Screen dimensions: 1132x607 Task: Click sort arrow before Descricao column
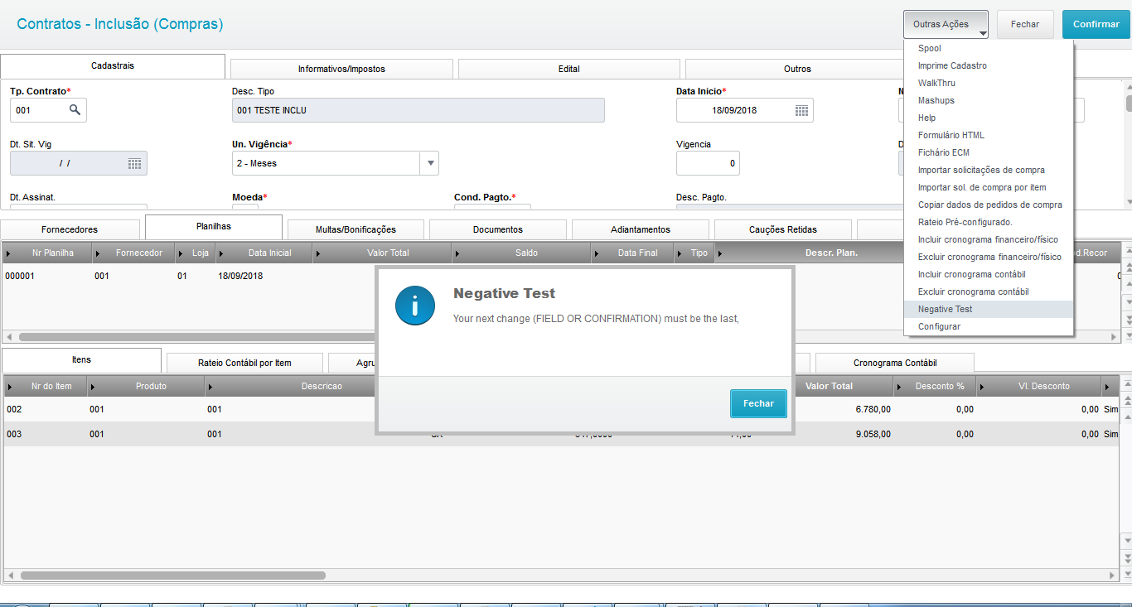click(x=210, y=386)
